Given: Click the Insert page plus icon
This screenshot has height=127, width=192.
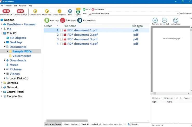Looking at the screenshot, I should [x=47, y=20].
